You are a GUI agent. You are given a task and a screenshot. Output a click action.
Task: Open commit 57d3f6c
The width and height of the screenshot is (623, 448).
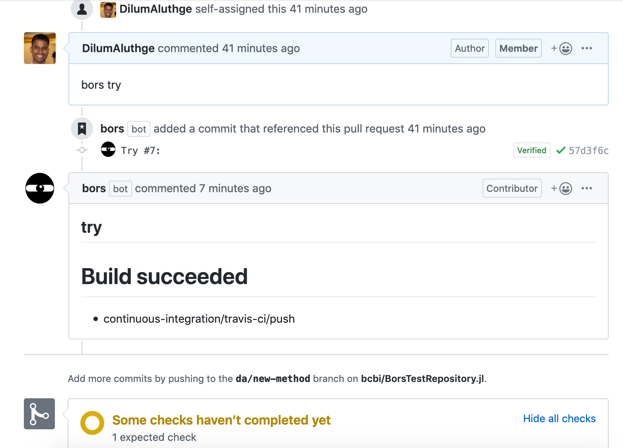tap(588, 150)
